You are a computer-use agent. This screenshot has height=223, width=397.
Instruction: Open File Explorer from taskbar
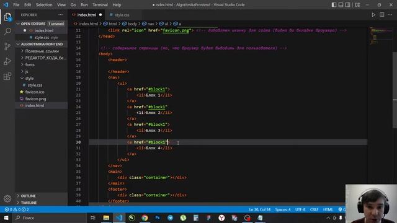(x=106, y=217)
